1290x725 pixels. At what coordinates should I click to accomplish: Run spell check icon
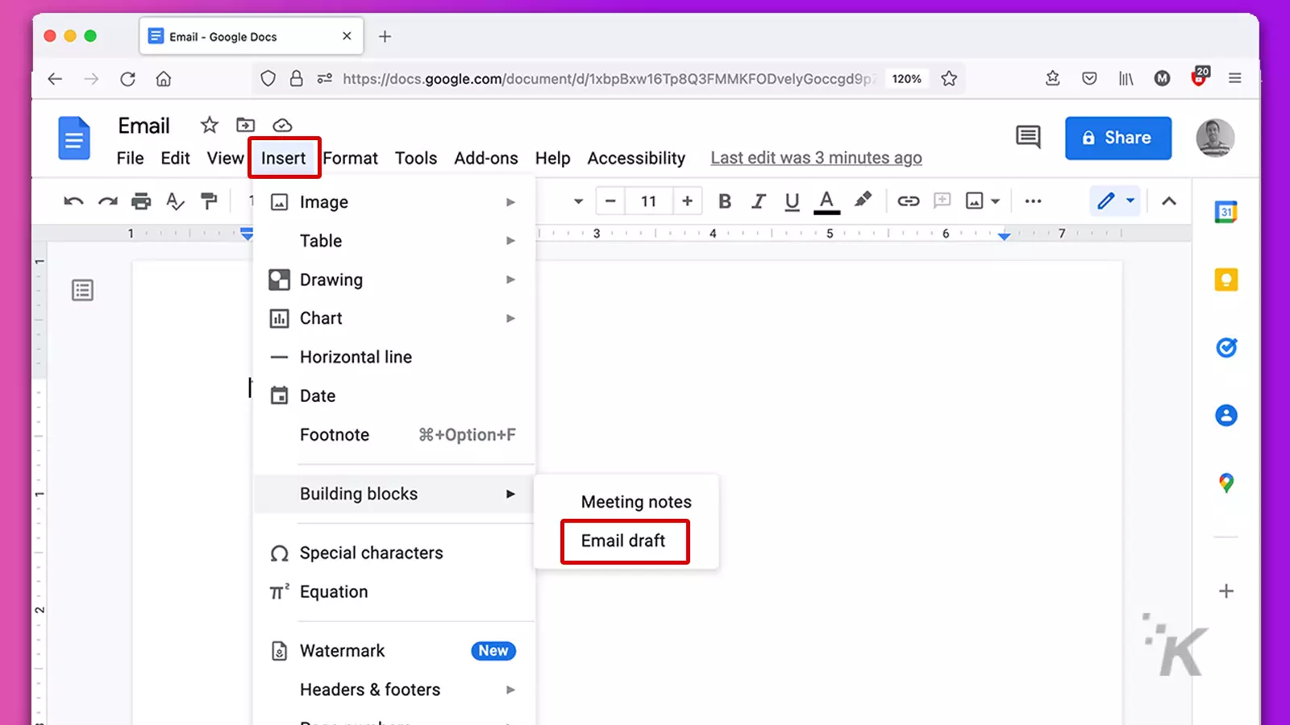[x=175, y=201]
